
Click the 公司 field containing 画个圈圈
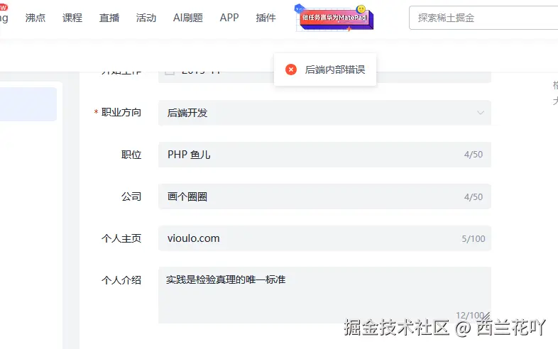[x=312, y=196]
